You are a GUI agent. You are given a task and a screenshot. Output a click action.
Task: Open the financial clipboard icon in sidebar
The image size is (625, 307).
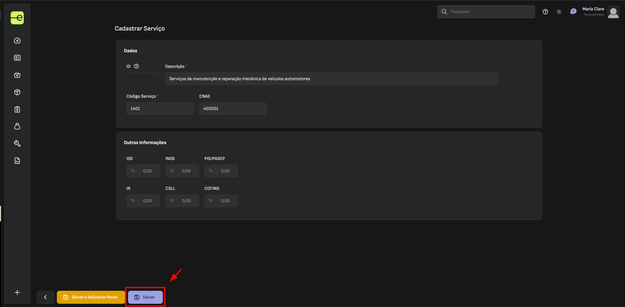(17, 109)
